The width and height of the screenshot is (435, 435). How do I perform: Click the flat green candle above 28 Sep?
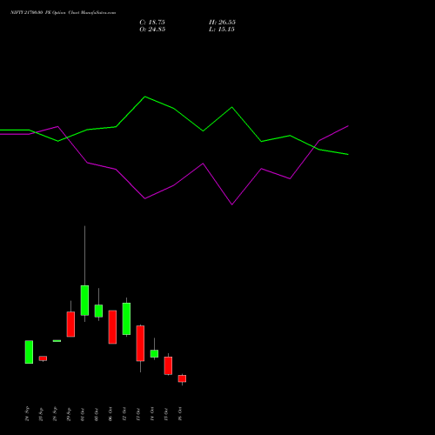[57, 341]
